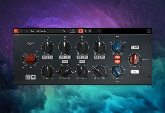Click the PHASE invert button

coord(135,47)
